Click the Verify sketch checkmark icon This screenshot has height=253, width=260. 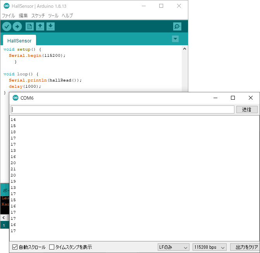tap(7, 26)
